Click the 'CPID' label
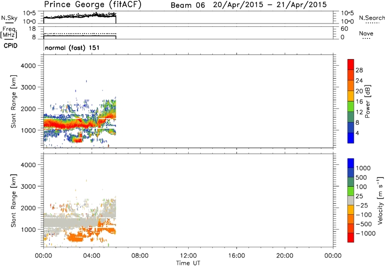The image size is (385, 266). (x=11, y=46)
